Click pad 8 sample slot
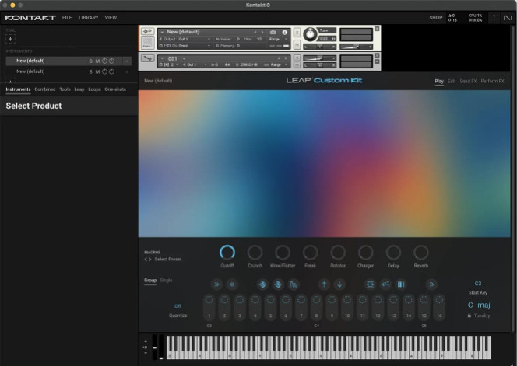Screen dimensions: 517x366 coord(316,308)
